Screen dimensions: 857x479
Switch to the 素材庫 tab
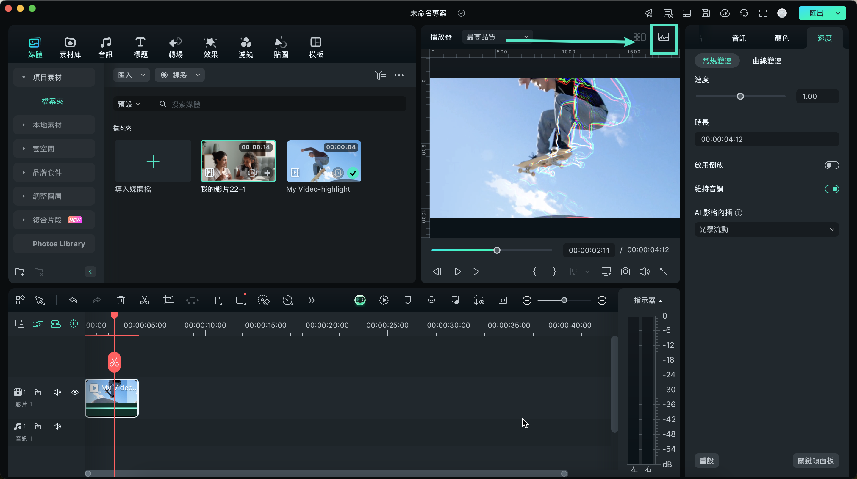click(x=70, y=47)
